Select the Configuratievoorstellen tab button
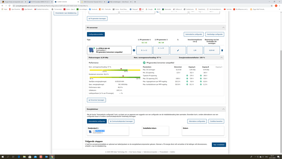The height and width of the screenshot is (159, 282). pos(96,34)
